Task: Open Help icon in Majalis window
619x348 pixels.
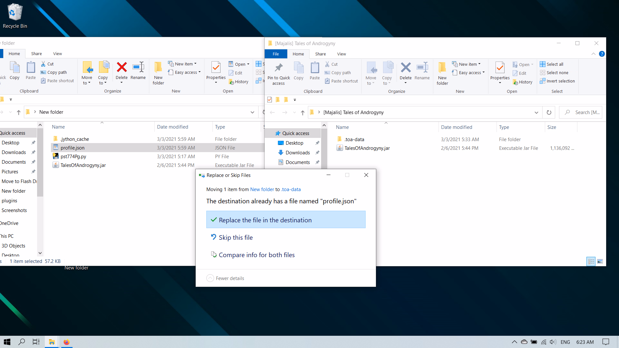Action: click(x=602, y=54)
